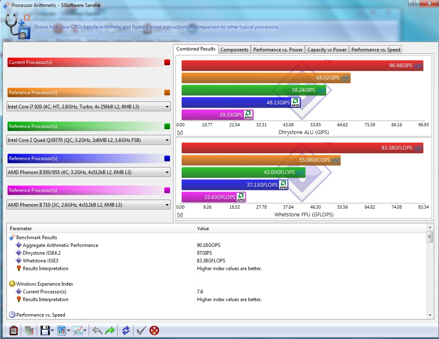The width and height of the screenshot is (439, 339).
Task: Click the red Current Processor color square
Action: (x=167, y=62)
